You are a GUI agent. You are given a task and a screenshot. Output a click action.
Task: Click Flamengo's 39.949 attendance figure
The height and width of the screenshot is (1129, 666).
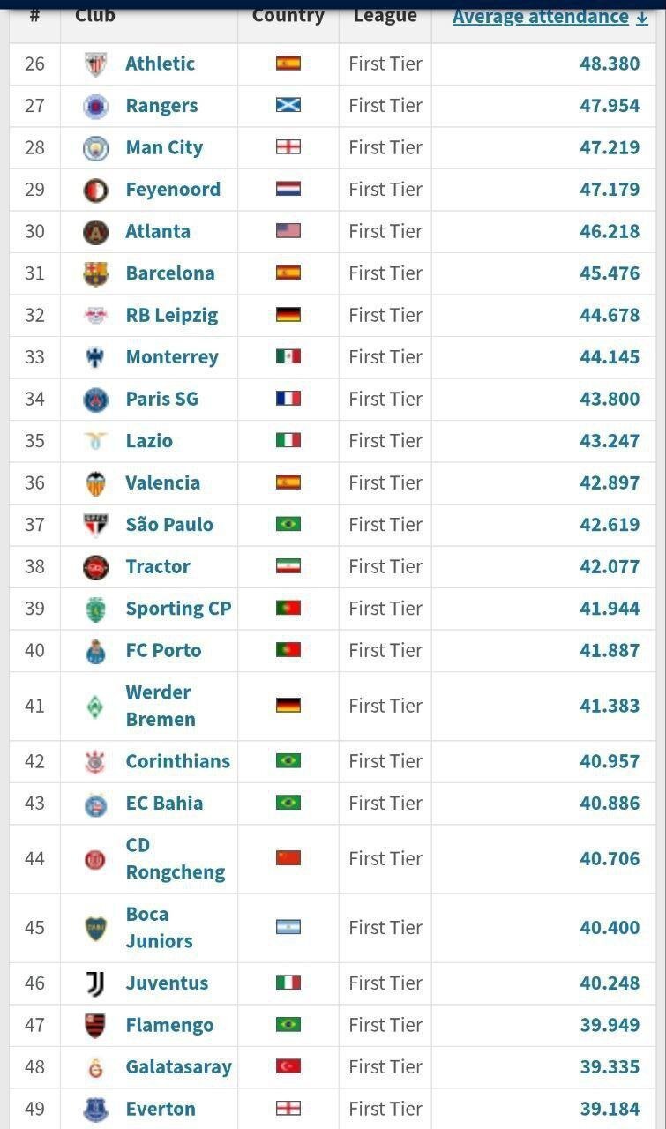pos(610,1025)
